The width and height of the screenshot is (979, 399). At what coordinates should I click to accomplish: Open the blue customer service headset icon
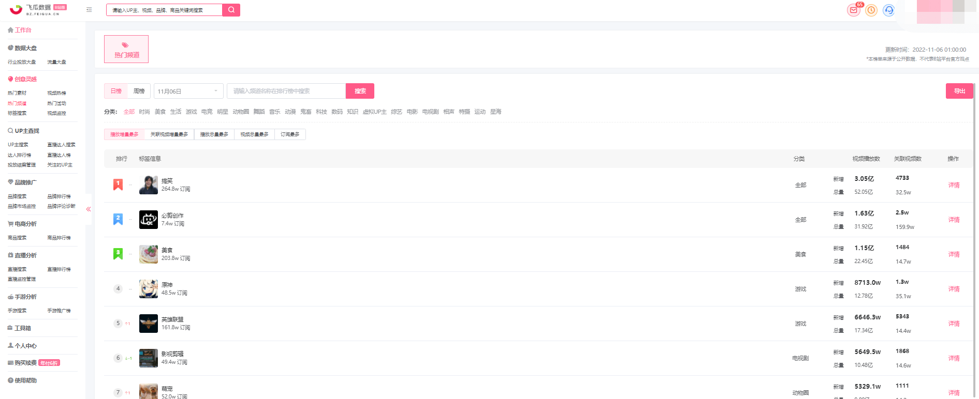(x=889, y=10)
